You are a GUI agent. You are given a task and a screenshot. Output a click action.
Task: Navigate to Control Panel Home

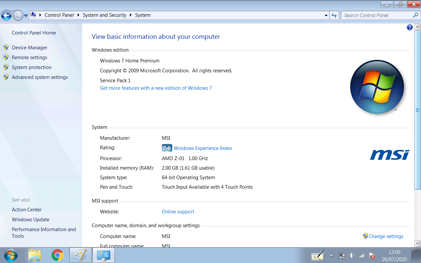[34, 33]
